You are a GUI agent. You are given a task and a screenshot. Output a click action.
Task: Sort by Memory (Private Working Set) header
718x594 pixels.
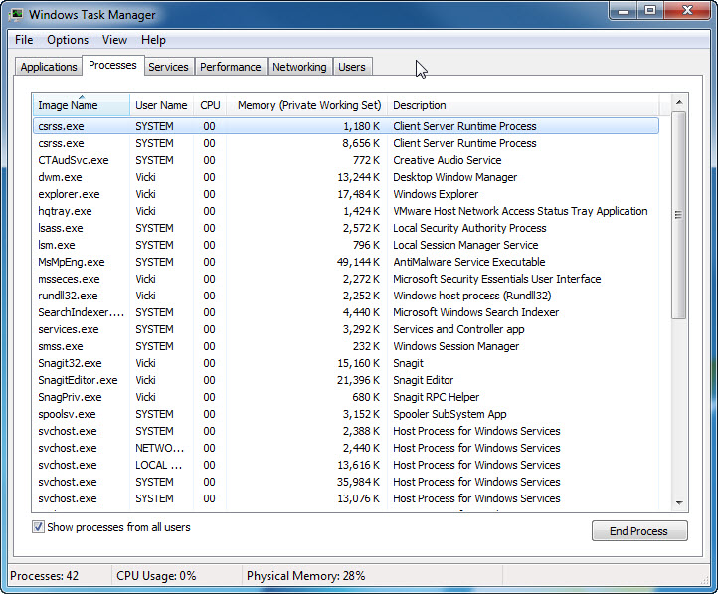[x=307, y=105]
